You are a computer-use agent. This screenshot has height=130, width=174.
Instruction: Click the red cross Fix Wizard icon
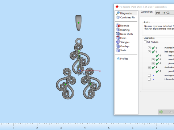click(x=117, y=7)
